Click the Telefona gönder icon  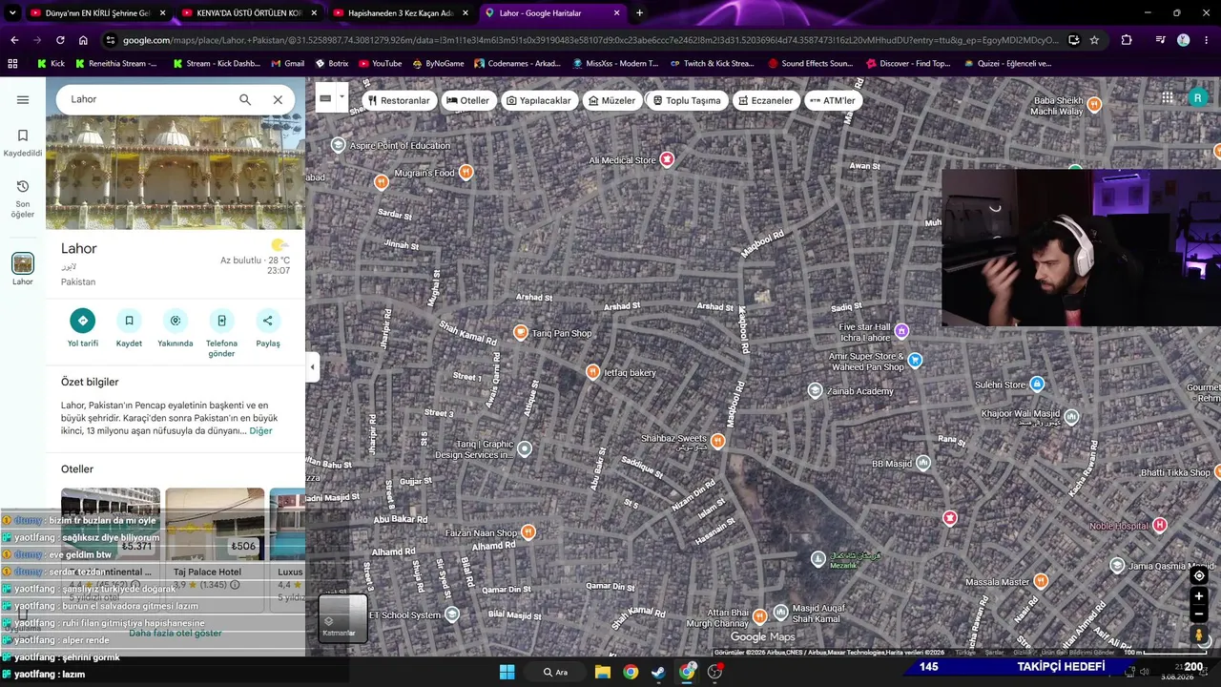pyautogui.click(x=221, y=321)
